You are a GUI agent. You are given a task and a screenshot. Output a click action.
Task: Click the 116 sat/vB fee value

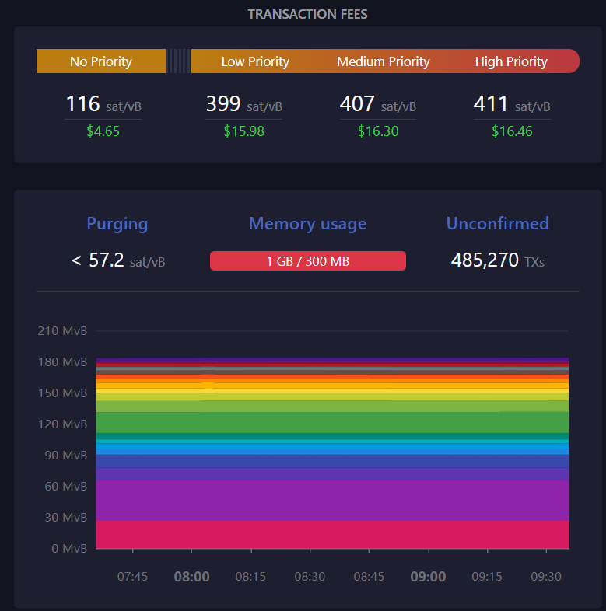tap(103, 104)
